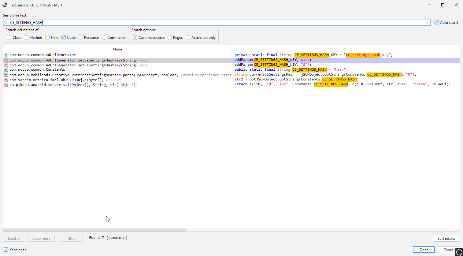Click method icon beside com.yandex.metrica entry
Image resolution: width=463 pixels, height=256 pixels.
6,80
